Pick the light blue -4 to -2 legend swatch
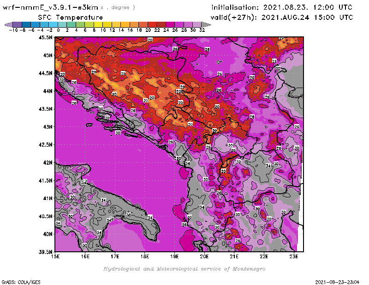The width and height of the screenshot is (369, 285). coord(44,24)
